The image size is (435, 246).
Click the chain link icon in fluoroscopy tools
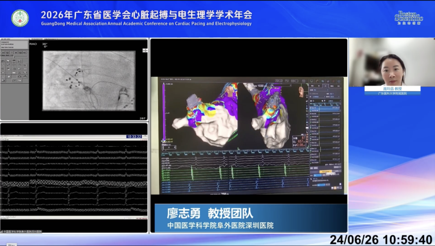point(14,80)
